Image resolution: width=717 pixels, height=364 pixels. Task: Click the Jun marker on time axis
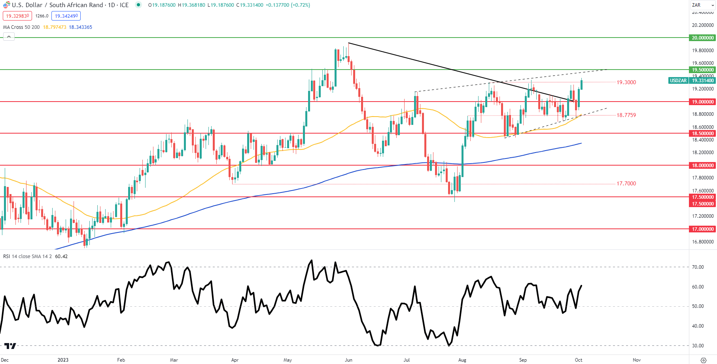(x=348, y=360)
